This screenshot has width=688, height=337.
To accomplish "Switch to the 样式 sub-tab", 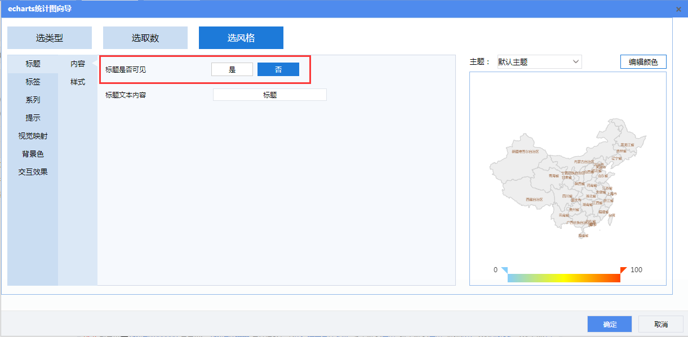I will pos(78,82).
